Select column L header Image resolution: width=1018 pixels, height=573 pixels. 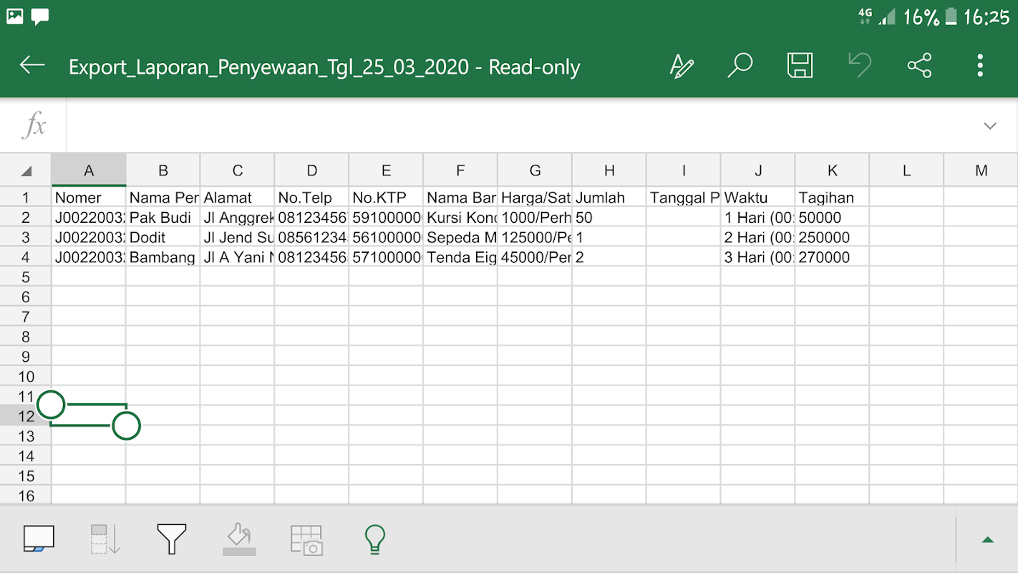[x=906, y=170]
